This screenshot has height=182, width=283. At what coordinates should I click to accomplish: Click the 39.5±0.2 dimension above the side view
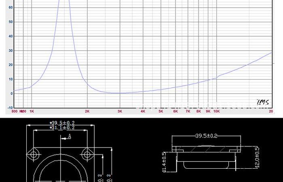click(207, 136)
